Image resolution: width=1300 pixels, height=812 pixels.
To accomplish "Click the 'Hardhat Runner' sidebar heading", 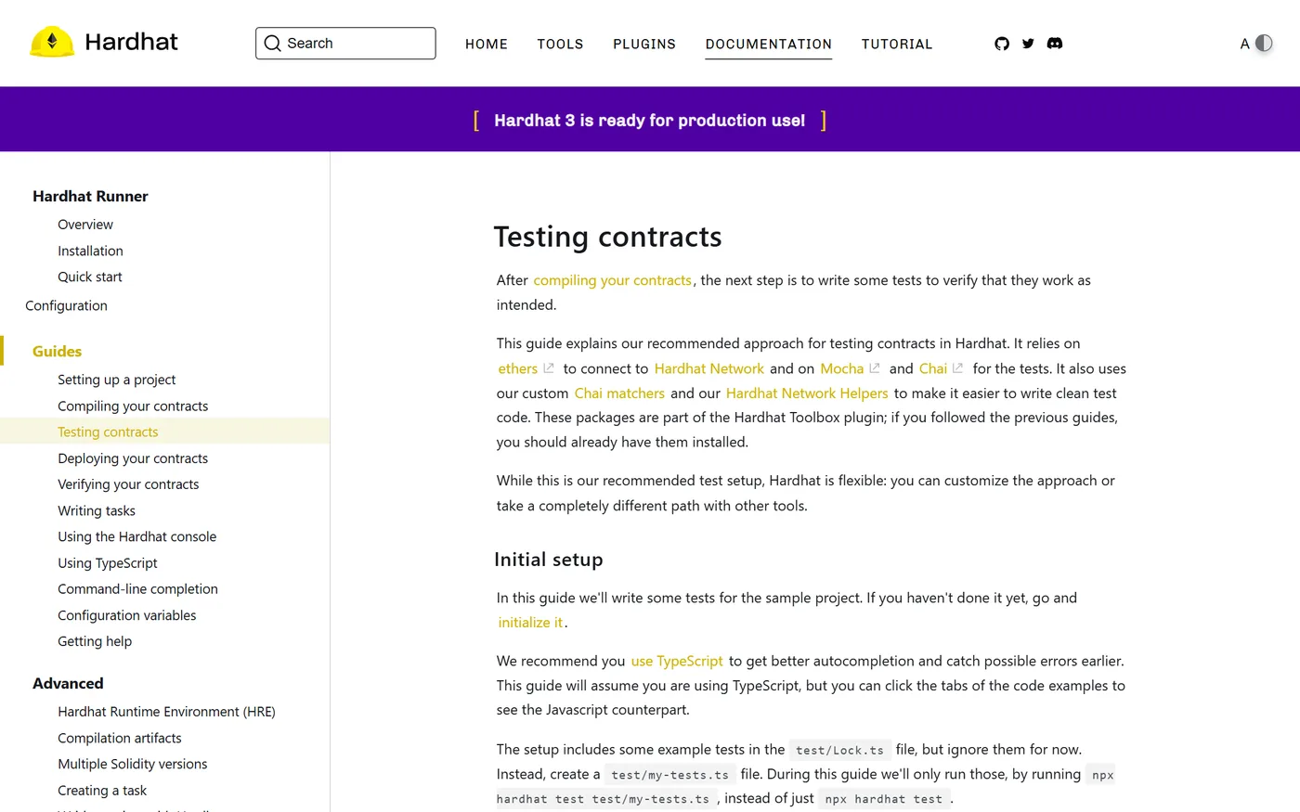I will 90,196.
